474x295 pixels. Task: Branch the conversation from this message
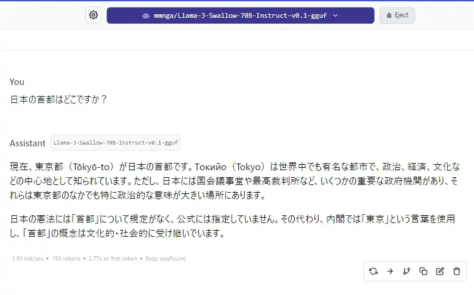[407, 271]
